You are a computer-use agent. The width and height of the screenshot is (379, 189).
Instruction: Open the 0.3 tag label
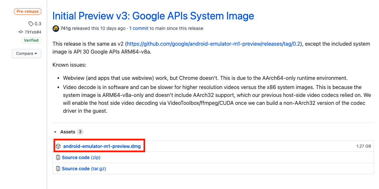pos(38,24)
